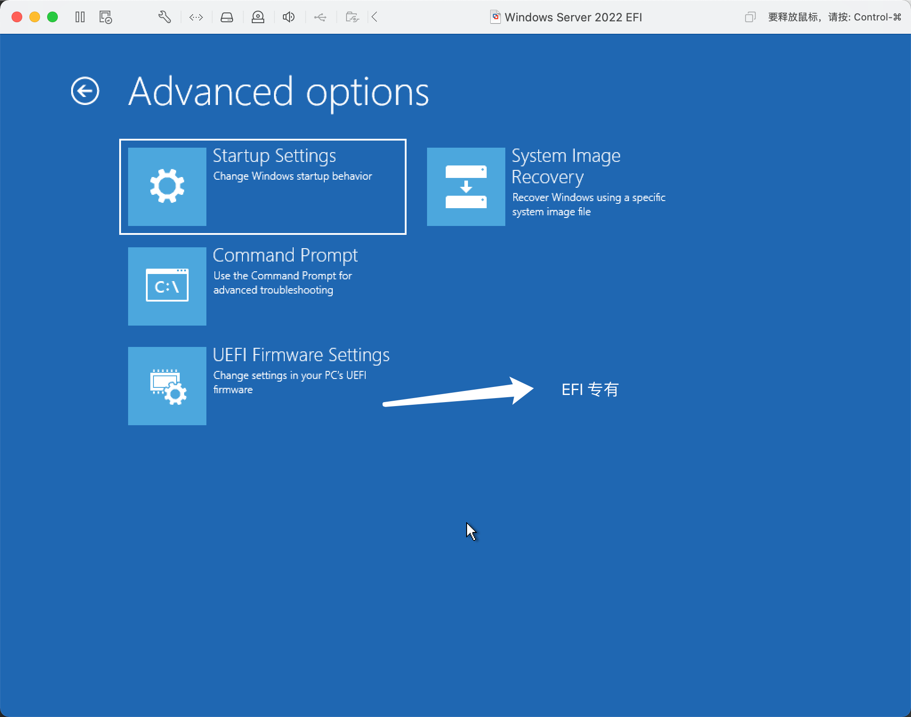
Task: Click the CD/DVD drive icon
Action: point(258,17)
